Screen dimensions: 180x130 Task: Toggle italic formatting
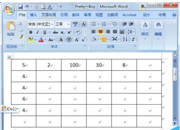38,32
